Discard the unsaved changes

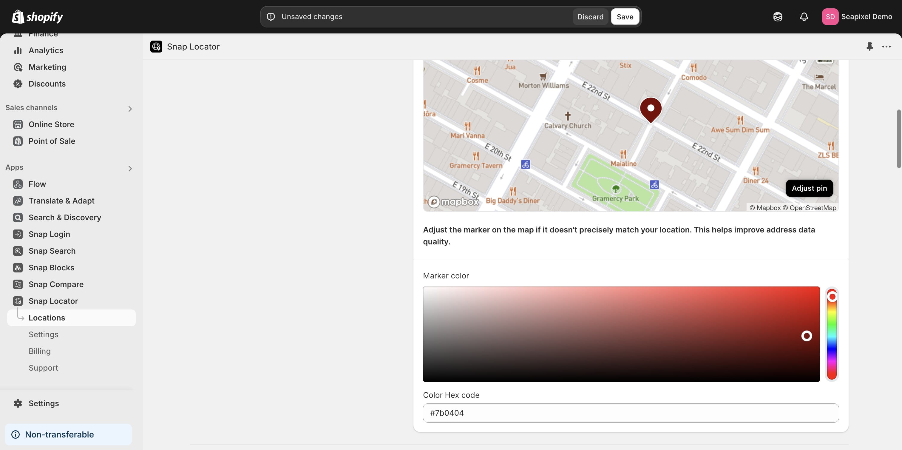point(590,17)
